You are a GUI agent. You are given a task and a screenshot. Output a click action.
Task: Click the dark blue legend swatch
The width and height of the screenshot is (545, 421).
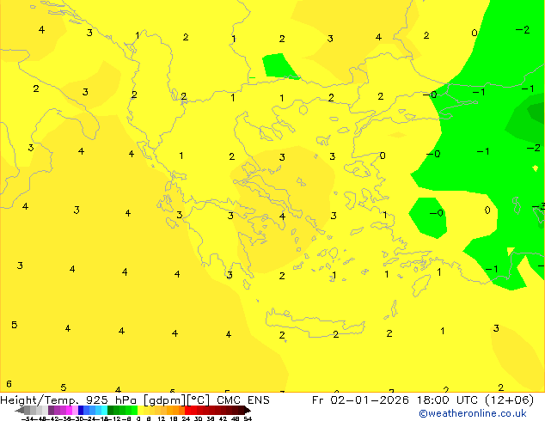point(81,410)
